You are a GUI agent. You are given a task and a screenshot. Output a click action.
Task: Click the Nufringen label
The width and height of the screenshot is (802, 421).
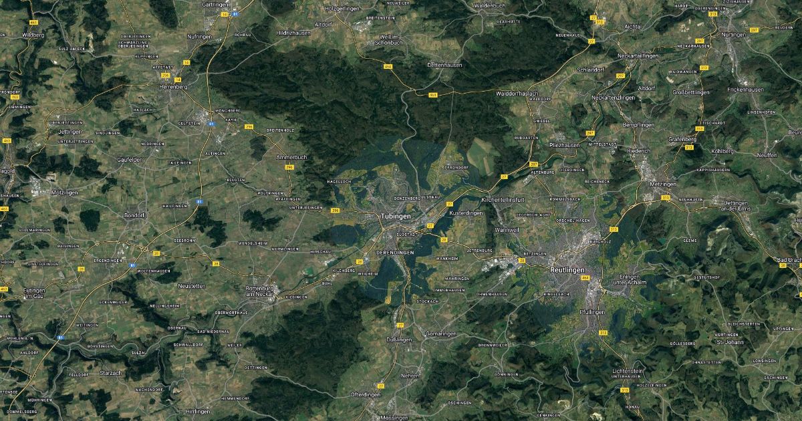[200, 35]
